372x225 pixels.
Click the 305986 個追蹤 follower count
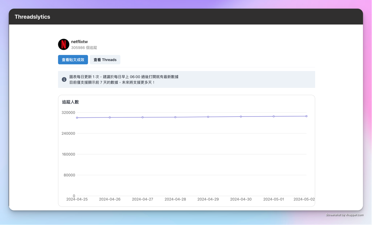click(x=84, y=48)
